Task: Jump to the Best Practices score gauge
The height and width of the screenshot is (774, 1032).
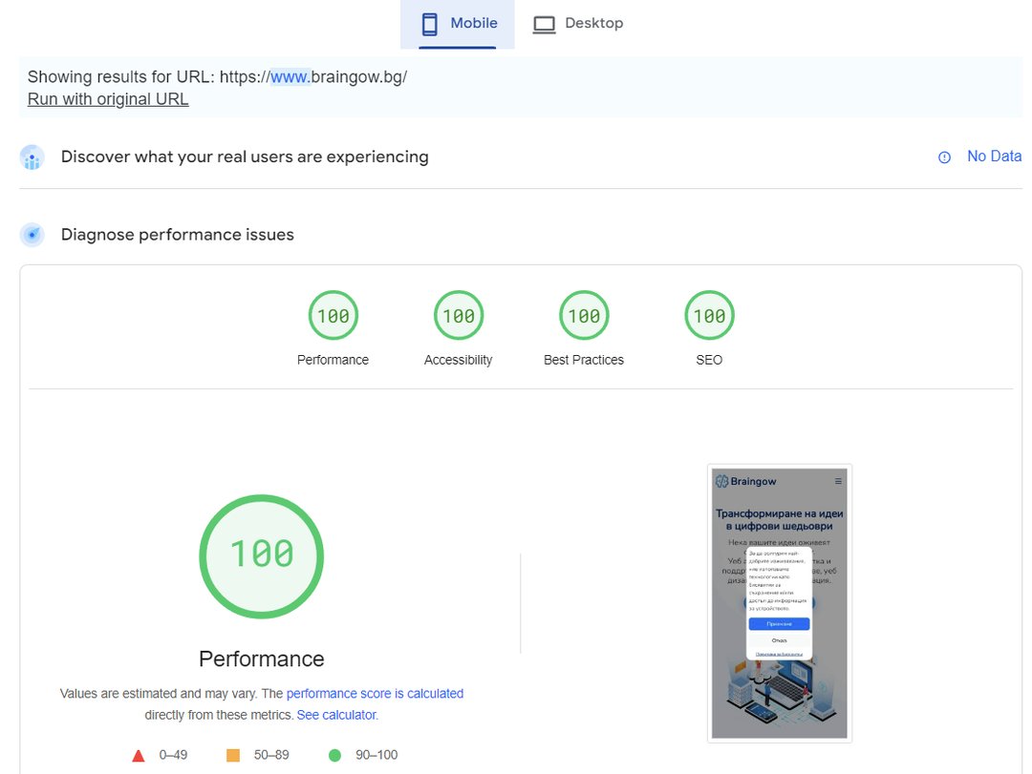Action: (x=584, y=316)
